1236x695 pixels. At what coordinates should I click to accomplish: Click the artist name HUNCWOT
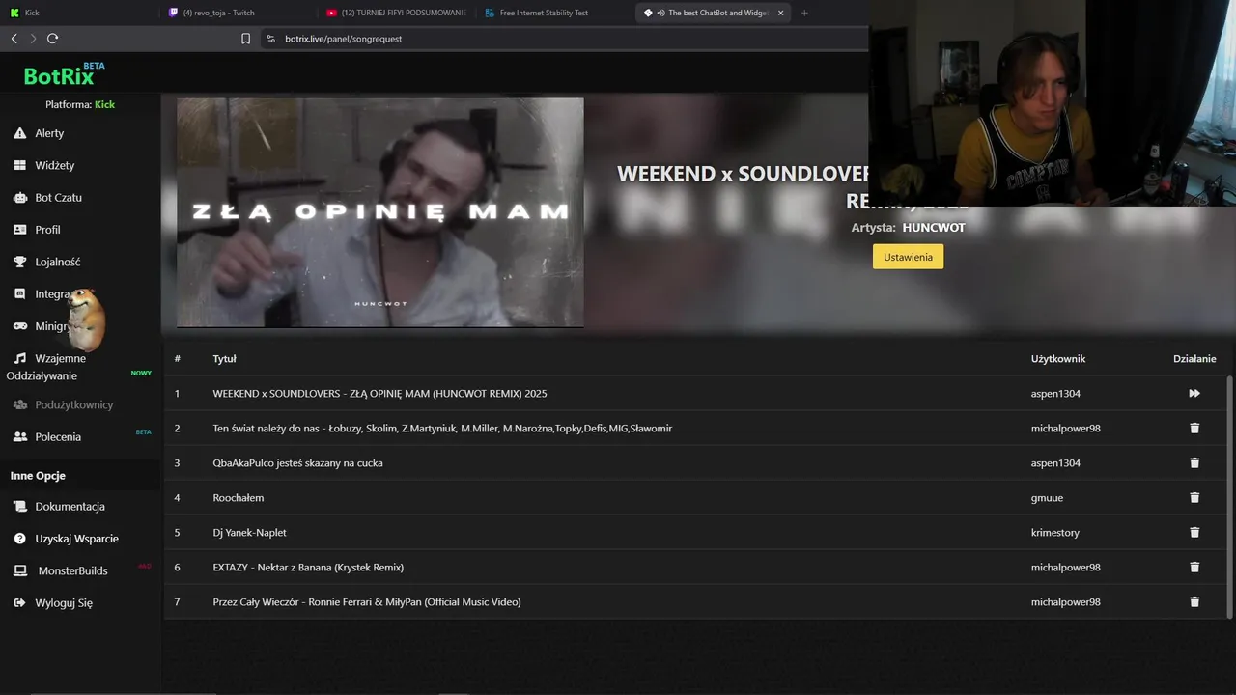[x=934, y=228]
